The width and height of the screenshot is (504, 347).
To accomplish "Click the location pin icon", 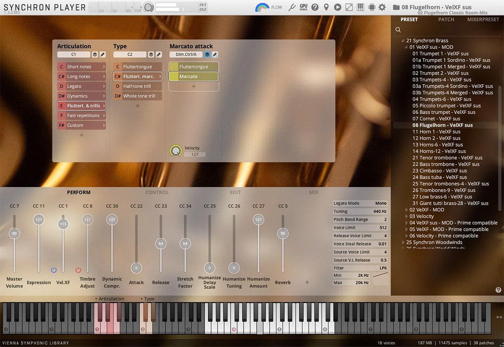I will (x=326, y=7).
